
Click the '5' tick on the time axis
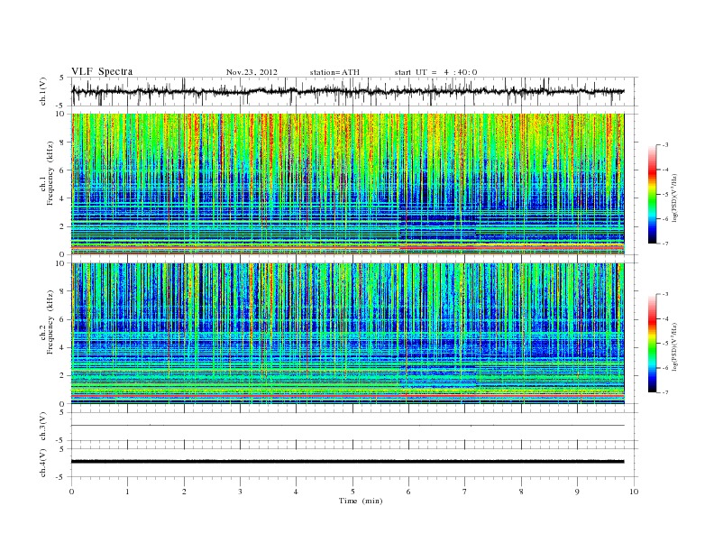[352, 492]
